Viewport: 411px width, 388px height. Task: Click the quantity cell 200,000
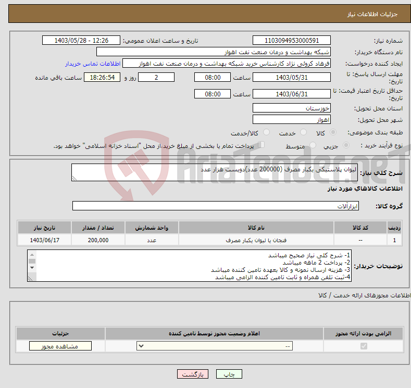point(98,240)
